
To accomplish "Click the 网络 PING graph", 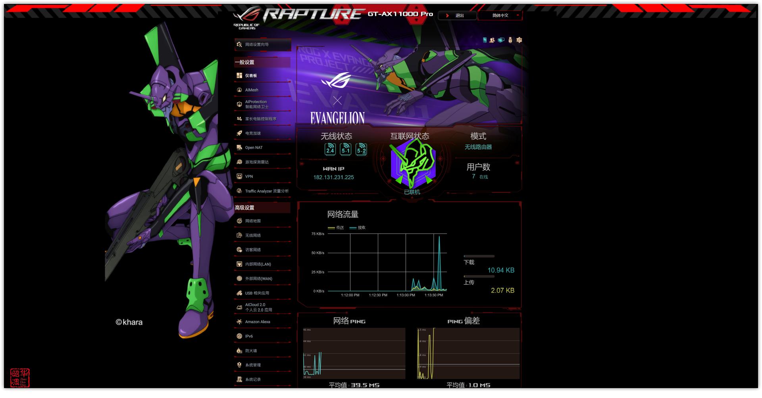I will coord(354,354).
